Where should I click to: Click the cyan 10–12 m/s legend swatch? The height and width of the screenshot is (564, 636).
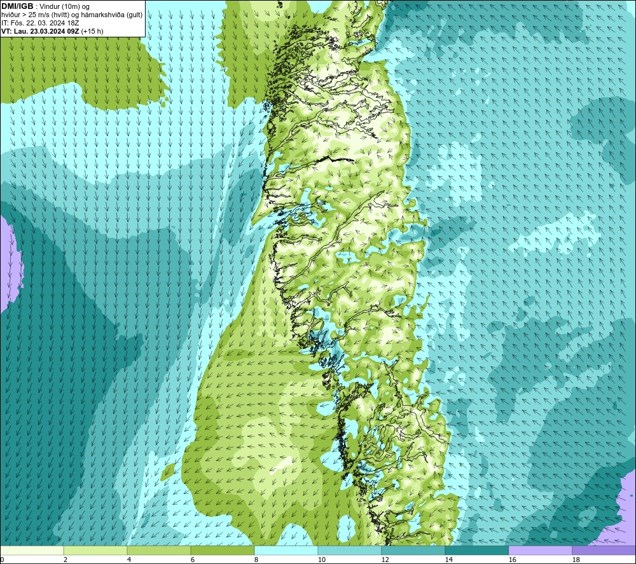[350, 550]
